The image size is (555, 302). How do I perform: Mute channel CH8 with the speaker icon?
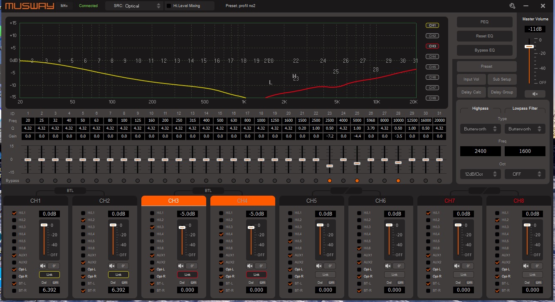click(x=526, y=266)
